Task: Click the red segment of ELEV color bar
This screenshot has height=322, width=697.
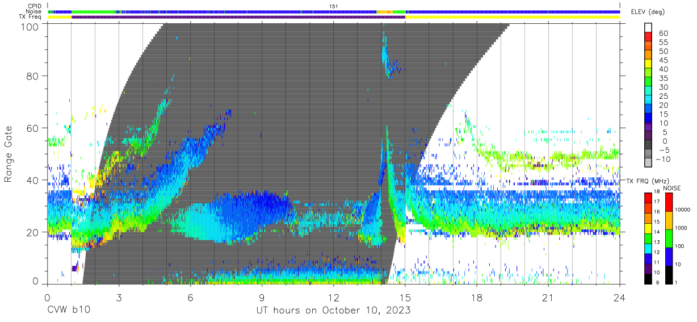Action: [x=648, y=37]
